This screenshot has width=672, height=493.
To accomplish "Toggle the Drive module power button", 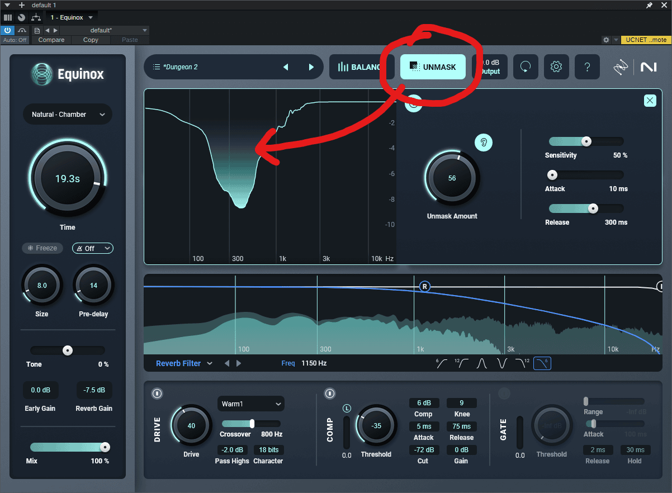I will click(x=157, y=394).
